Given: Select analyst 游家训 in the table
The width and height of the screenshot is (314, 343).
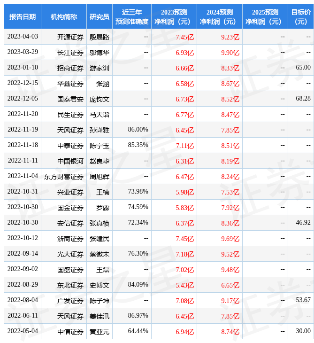Looking at the screenshot, I should 100,68.
